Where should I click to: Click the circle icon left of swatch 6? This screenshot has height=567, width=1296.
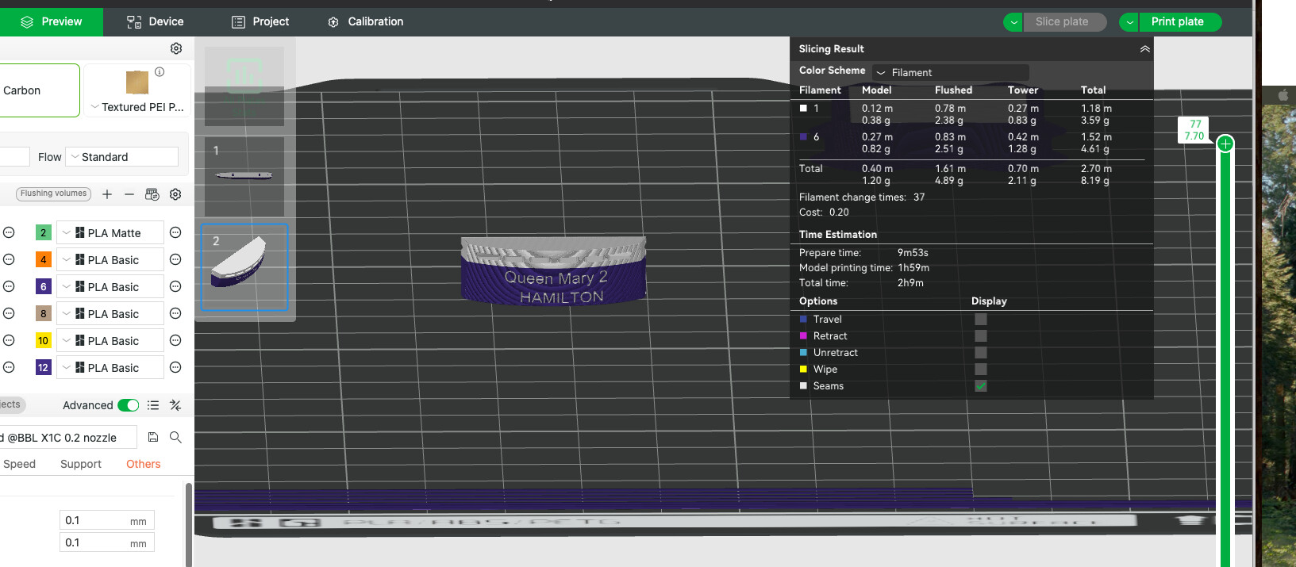tap(9, 286)
